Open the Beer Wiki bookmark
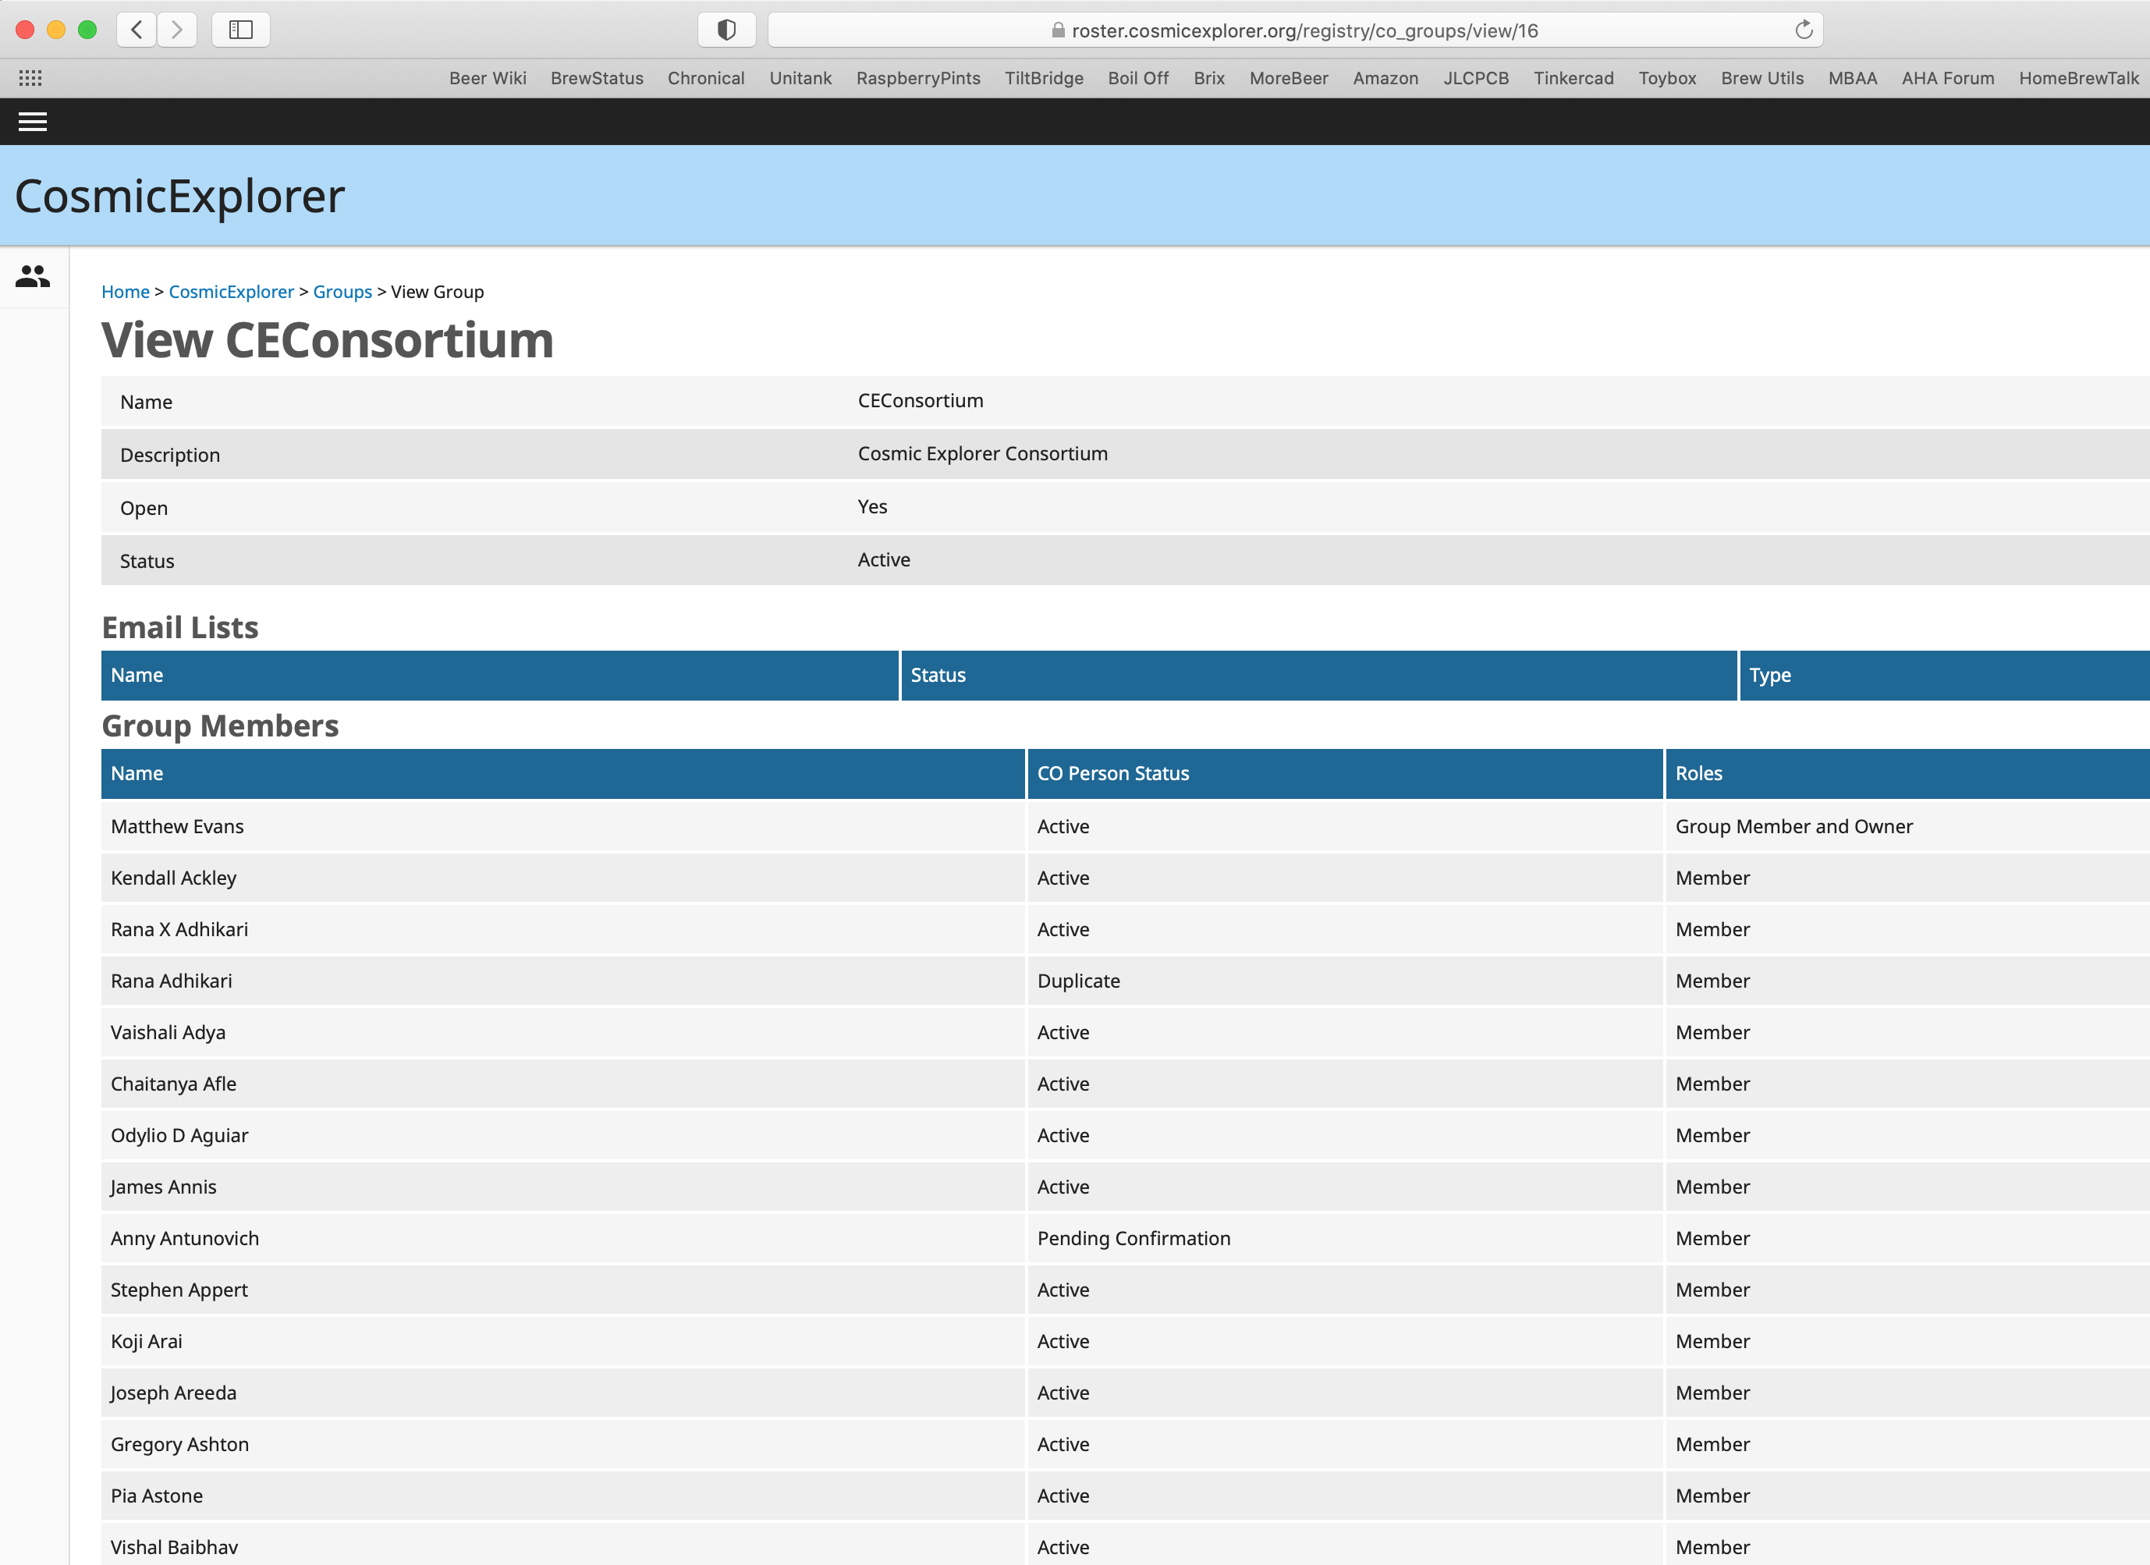 point(488,78)
